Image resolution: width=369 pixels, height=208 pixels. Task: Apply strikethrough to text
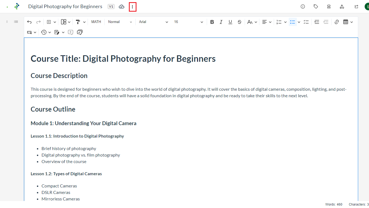pos(239,22)
